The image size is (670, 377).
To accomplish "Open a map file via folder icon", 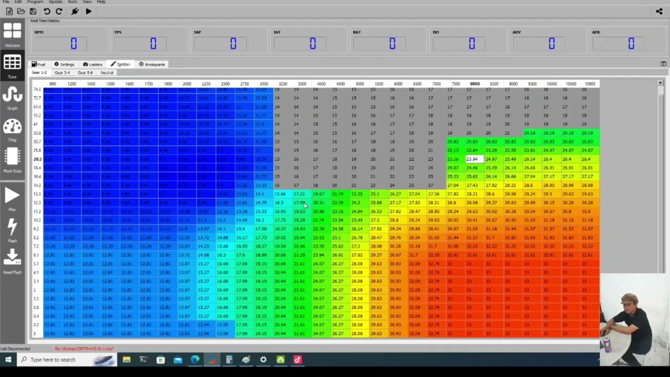I will point(21,11).
